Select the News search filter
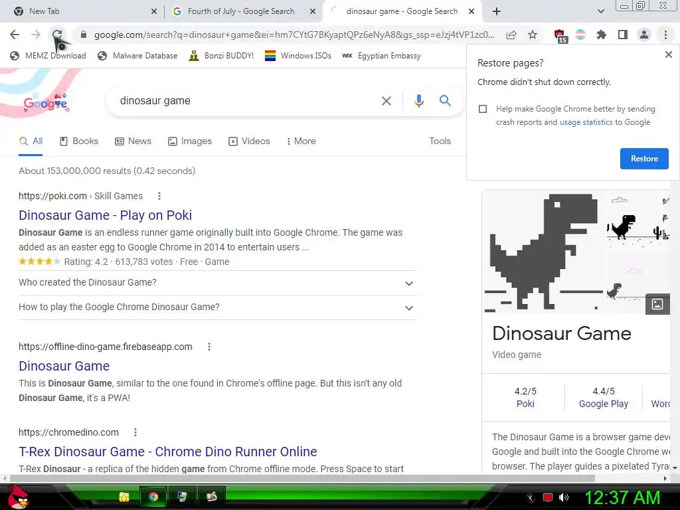The height and width of the screenshot is (510, 680). click(133, 141)
